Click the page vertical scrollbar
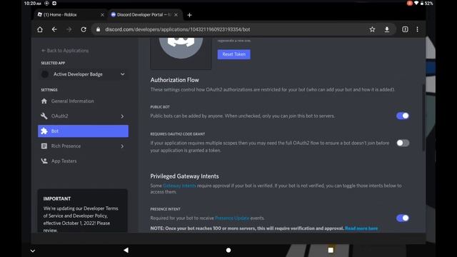The width and height of the screenshot is (457, 257). click(423, 118)
